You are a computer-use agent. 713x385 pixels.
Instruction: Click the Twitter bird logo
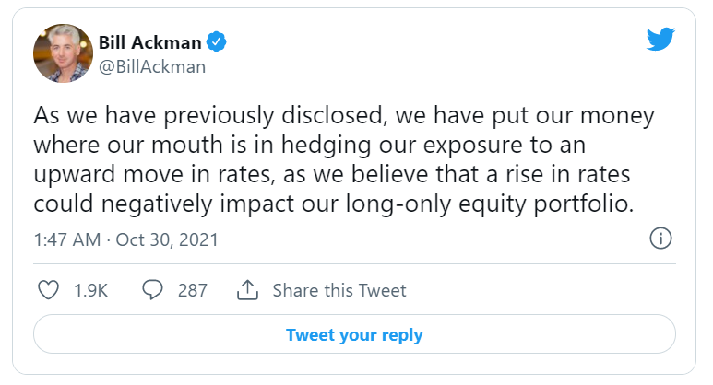click(660, 39)
